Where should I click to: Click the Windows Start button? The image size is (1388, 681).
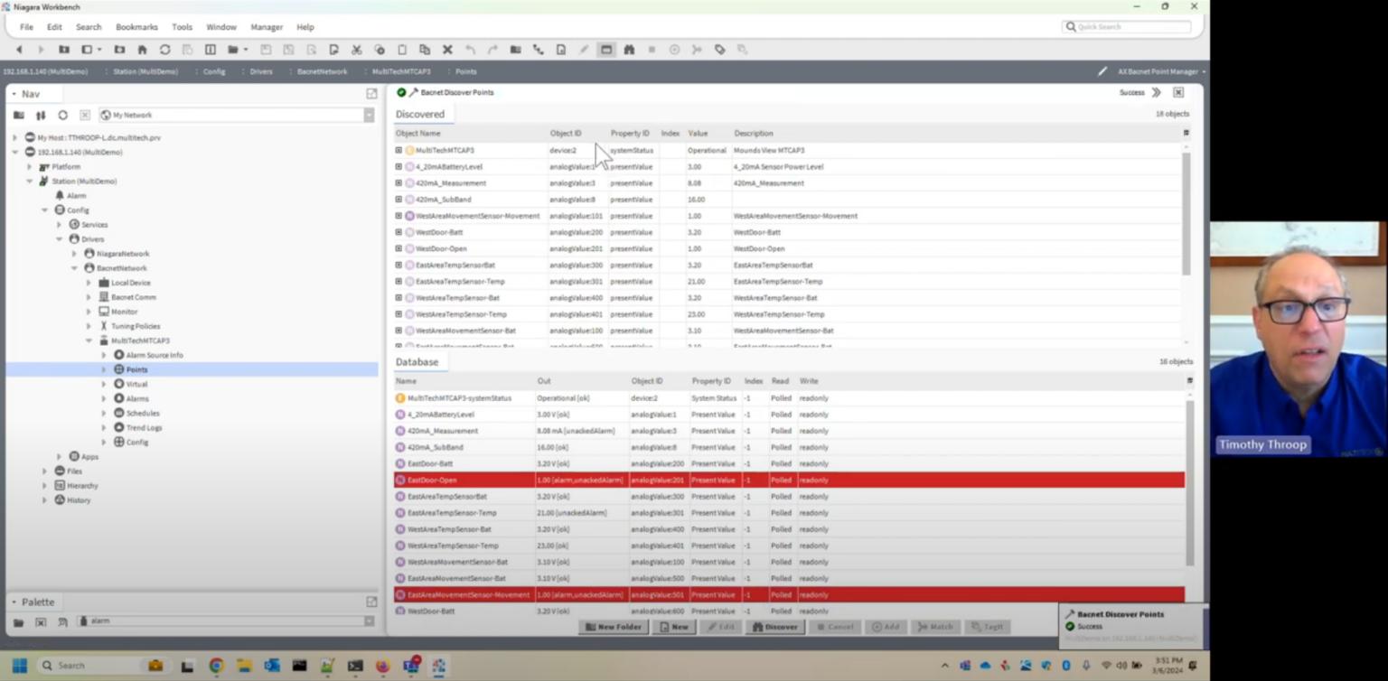click(x=19, y=666)
